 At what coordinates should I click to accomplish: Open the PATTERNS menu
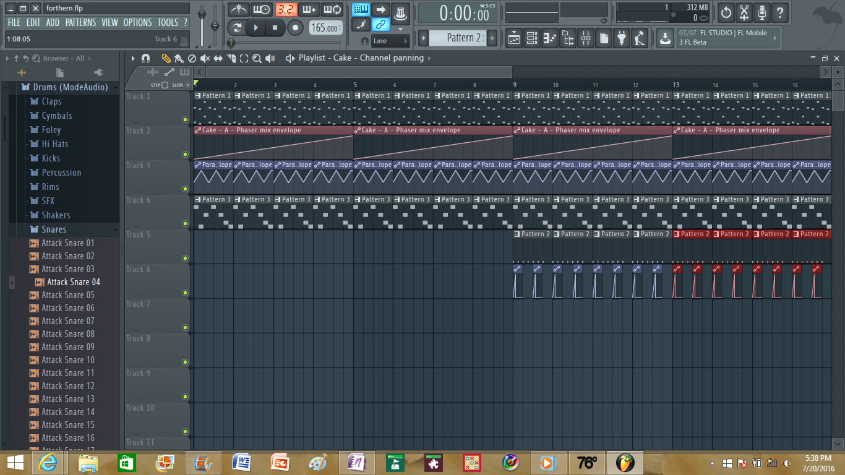coord(81,22)
